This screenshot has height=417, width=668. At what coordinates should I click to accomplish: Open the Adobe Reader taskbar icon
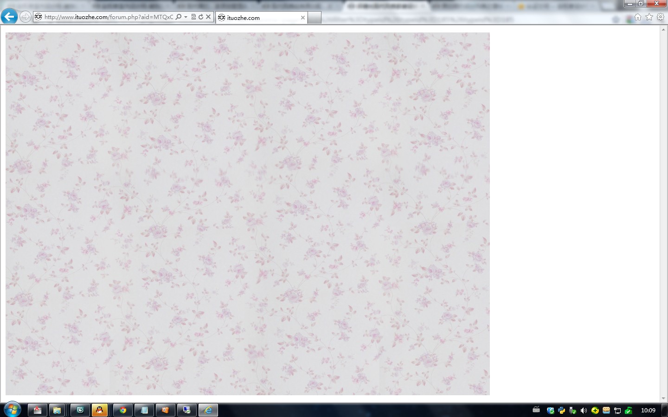tap(38, 410)
